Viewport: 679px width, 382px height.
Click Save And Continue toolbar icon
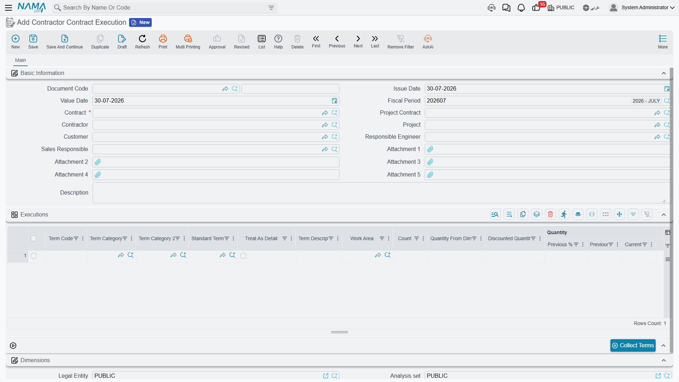click(65, 42)
